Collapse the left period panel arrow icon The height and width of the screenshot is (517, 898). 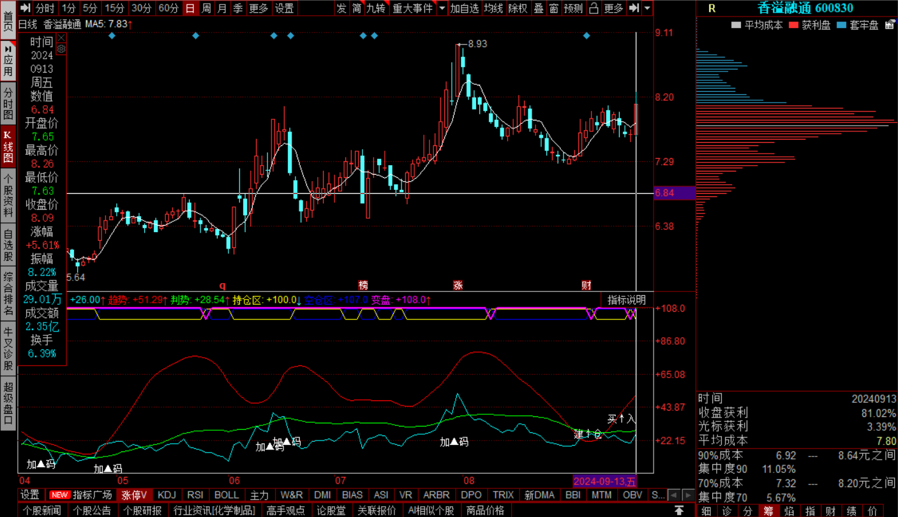tap(26, 8)
